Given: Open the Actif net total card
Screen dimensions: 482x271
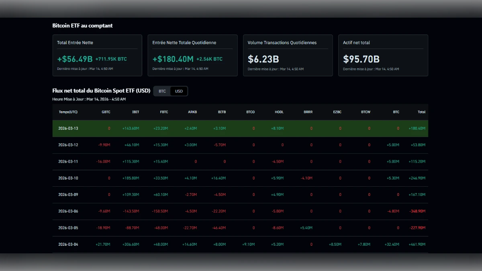Looking at the screenshot, I should tap(382, 55).
